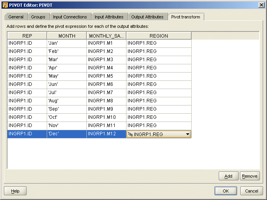Click the numeric type icon beside INGRP1.REG
Image resolution: width=267 pixels, height=200 pixels.
pos(130,135)
